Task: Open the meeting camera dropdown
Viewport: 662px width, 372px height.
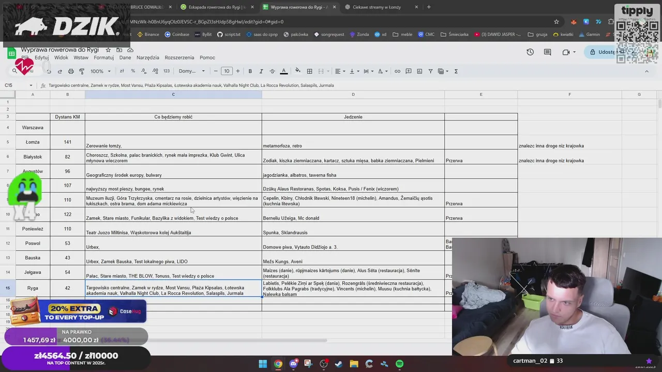Action: pyautogui.click(x=574, y=52)
